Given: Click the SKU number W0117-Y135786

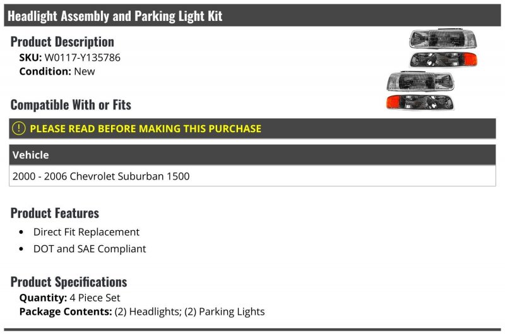Looking at the screenshot, I should coord(83,58).
